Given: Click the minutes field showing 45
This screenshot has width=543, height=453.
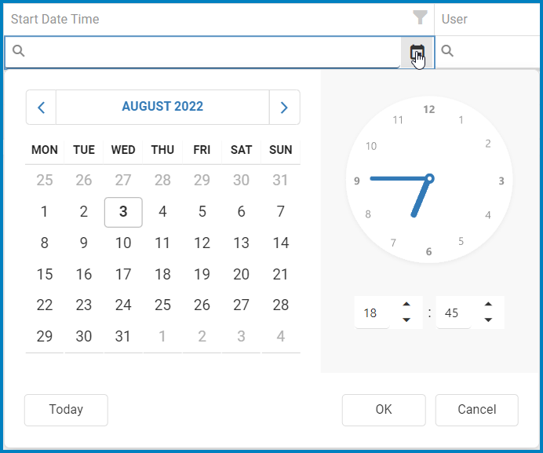Looking at the screenshot, I should point(452,313).
